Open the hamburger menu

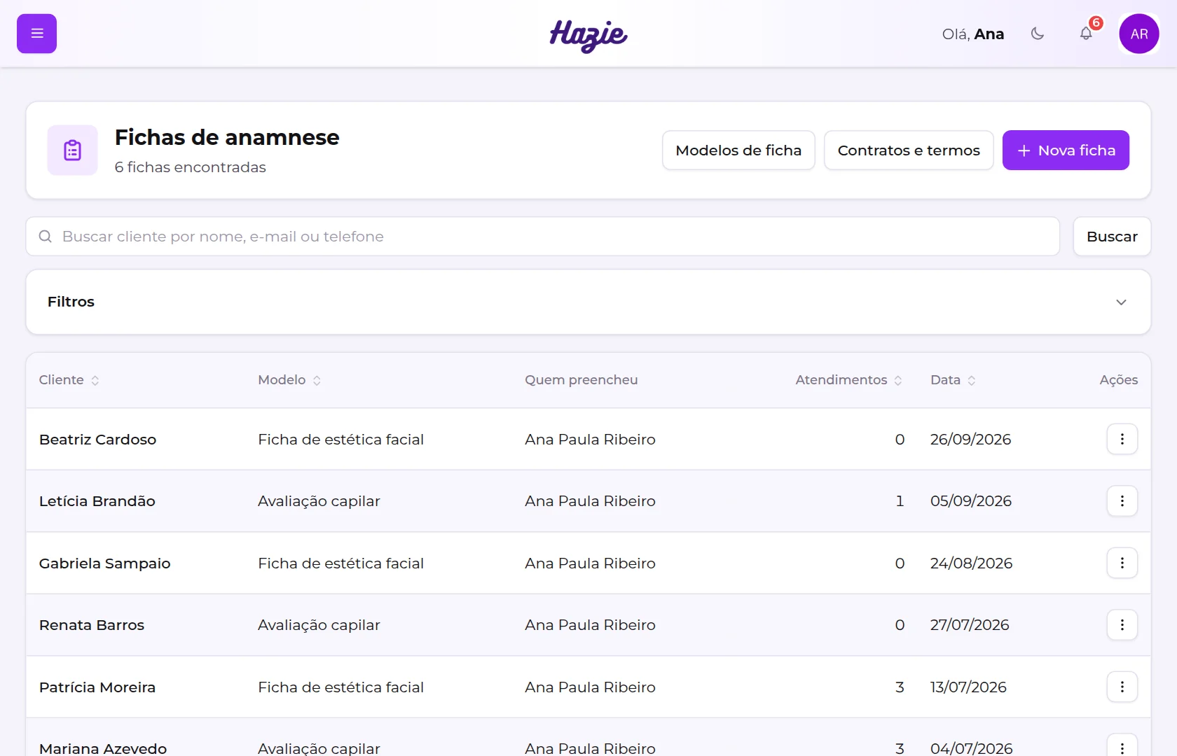(36, 34)
